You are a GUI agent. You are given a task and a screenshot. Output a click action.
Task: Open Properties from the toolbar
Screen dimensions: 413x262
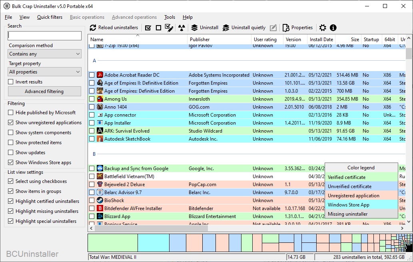(x=297, y=28)
